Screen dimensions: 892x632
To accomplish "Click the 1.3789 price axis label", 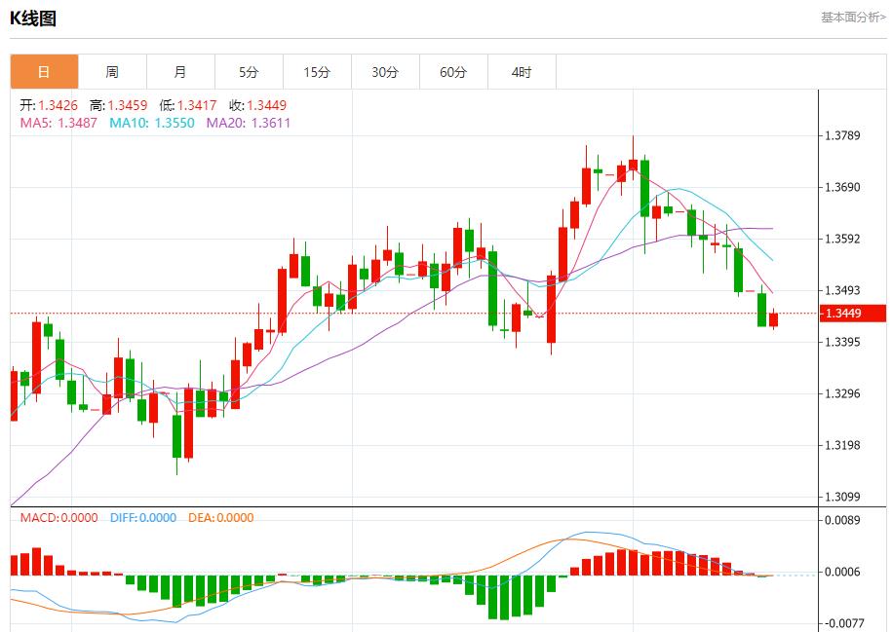I will (842, 135).
